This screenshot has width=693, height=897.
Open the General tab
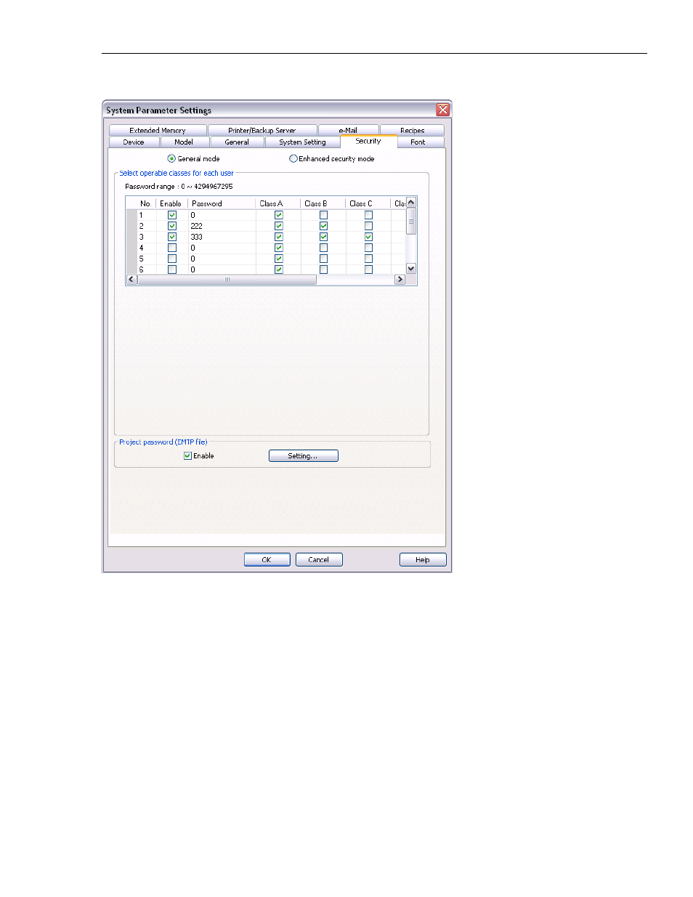237,142
